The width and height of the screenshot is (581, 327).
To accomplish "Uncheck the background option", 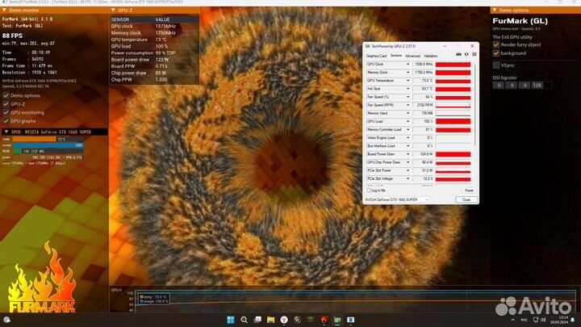I will coord(496,53).
